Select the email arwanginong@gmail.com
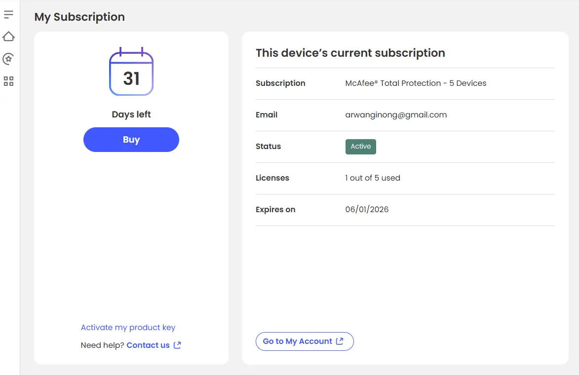Image resolution: width=579 pixels, height=375 pixels. (396, 115)
